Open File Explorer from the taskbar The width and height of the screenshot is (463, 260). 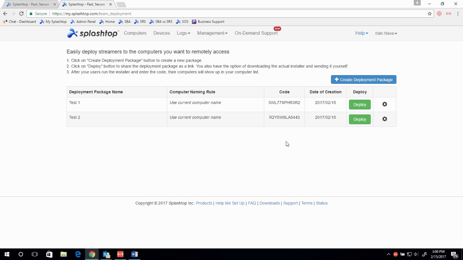[x=63, y=254]
